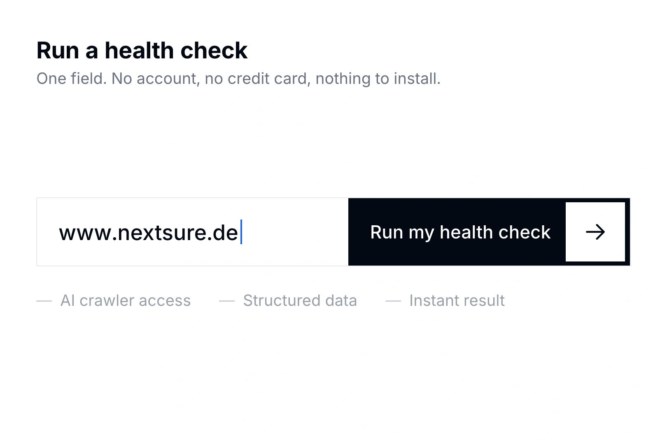
Task: Click the Run my health check button
Action: point(489,232)
